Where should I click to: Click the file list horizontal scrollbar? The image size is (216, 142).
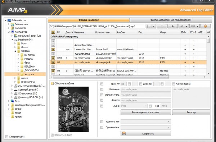tap(111, 77)
